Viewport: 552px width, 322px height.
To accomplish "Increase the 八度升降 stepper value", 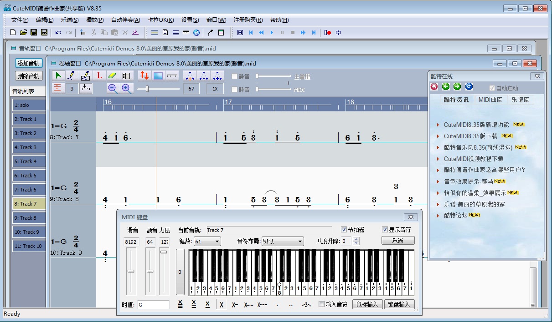I will [x=356, y=239].
